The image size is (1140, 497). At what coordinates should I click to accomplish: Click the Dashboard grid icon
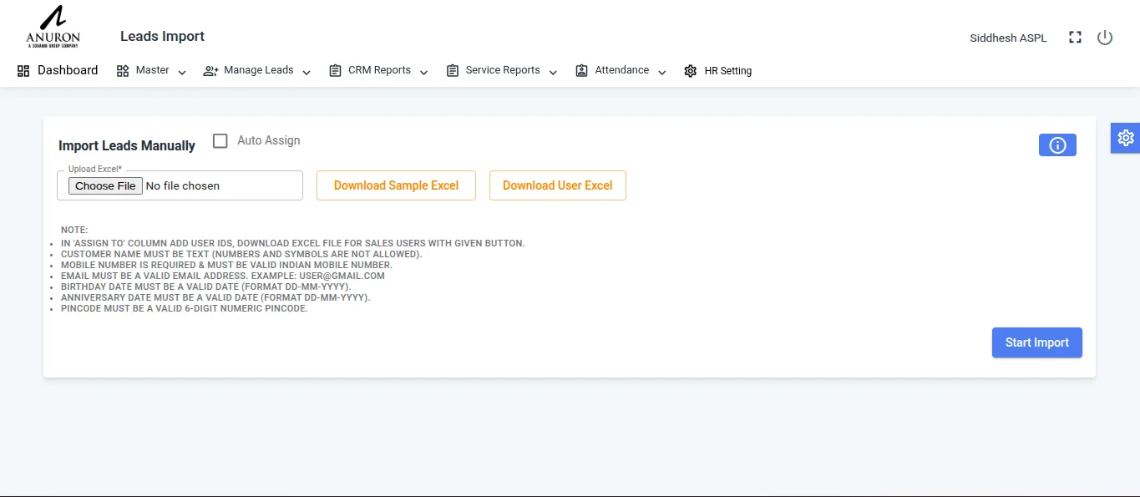[x=23, y=71]
